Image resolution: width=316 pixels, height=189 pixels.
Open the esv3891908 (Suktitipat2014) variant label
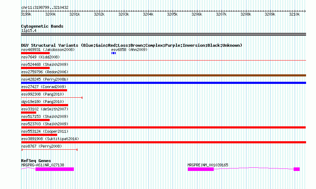tap(50, 139)
